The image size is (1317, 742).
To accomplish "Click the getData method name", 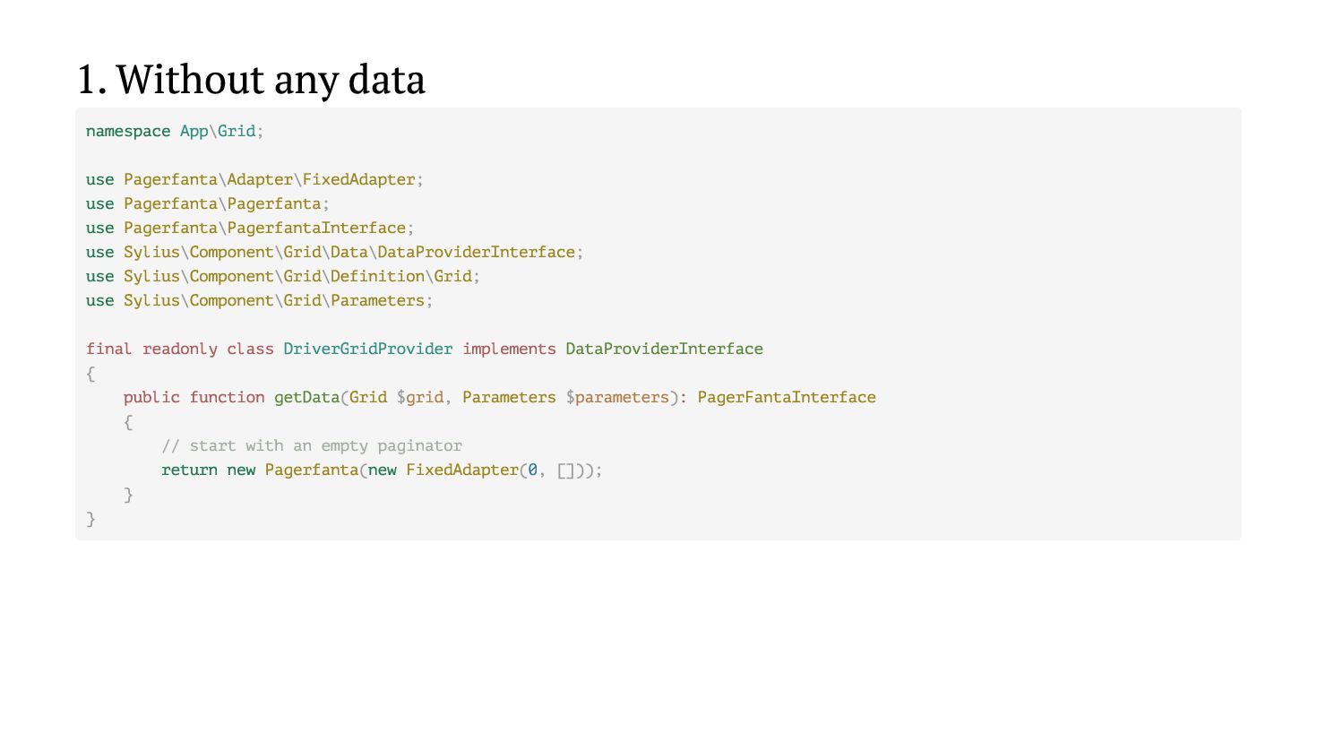I will (x=306, y=397).
